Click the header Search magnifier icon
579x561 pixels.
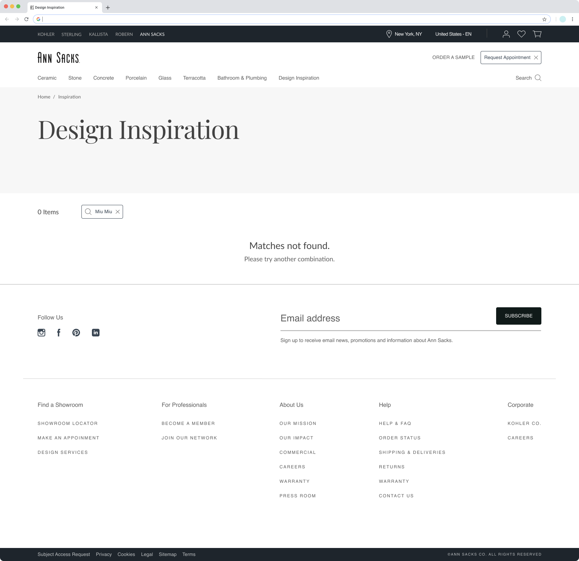click(538, 78)
